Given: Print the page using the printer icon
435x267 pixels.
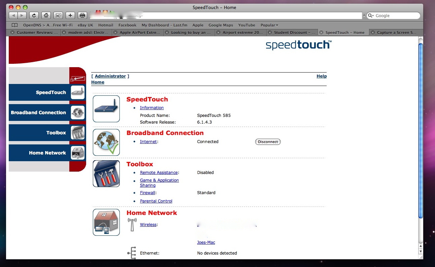Looking at the screenshot, I should click(x=82, y=15).
